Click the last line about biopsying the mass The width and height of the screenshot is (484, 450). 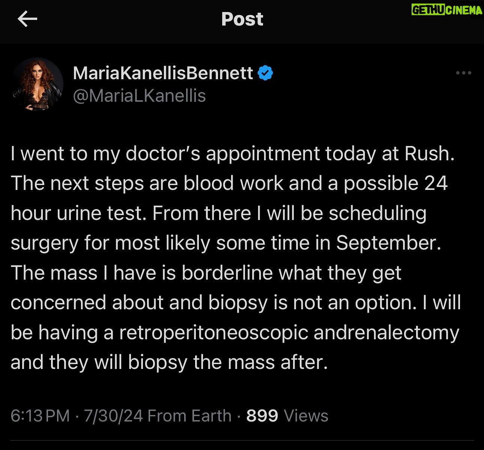[169, 363]
